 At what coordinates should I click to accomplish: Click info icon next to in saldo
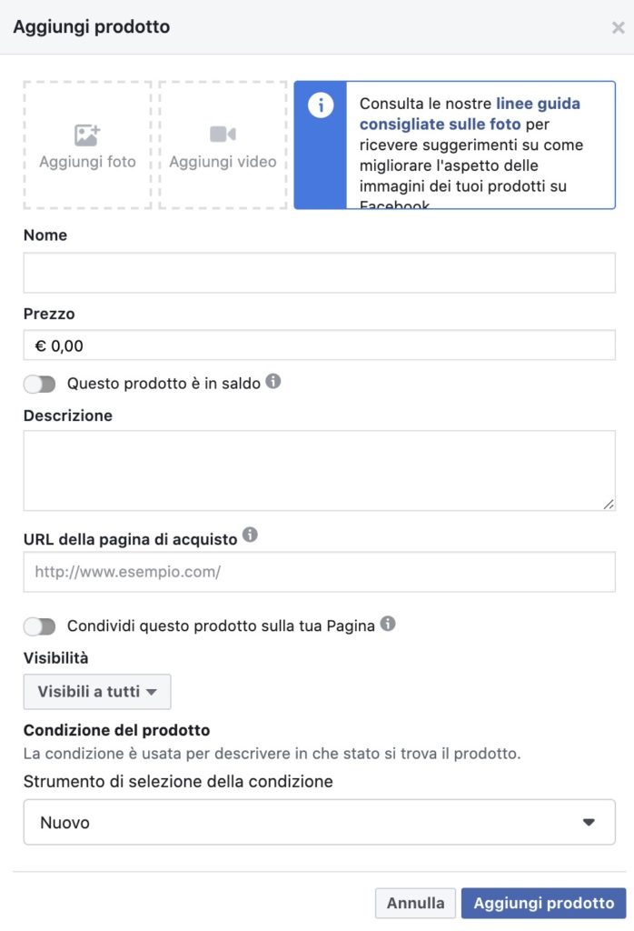272,382
